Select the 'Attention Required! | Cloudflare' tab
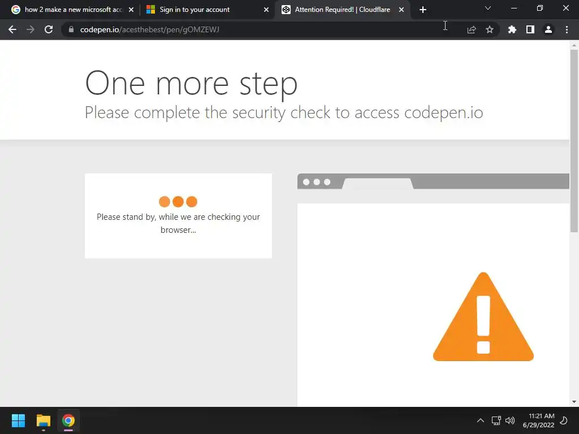Image resolution: width=579 pixels, height=434 pixels. click(x=342, y=10)
